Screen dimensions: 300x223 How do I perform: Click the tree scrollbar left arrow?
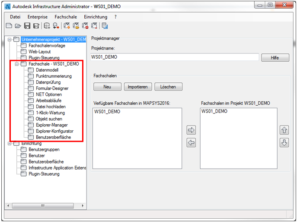[8, 206]
